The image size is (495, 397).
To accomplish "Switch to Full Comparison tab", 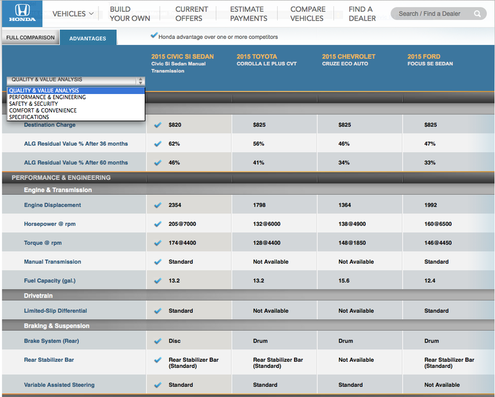I will (30, 37).
